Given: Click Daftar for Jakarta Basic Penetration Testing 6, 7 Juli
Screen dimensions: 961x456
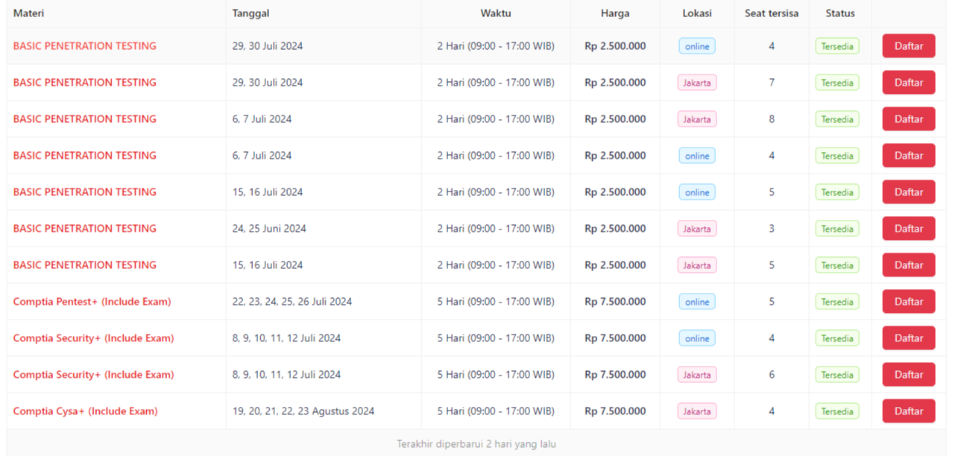Looking at the screenshot, I should pos(908,119).
